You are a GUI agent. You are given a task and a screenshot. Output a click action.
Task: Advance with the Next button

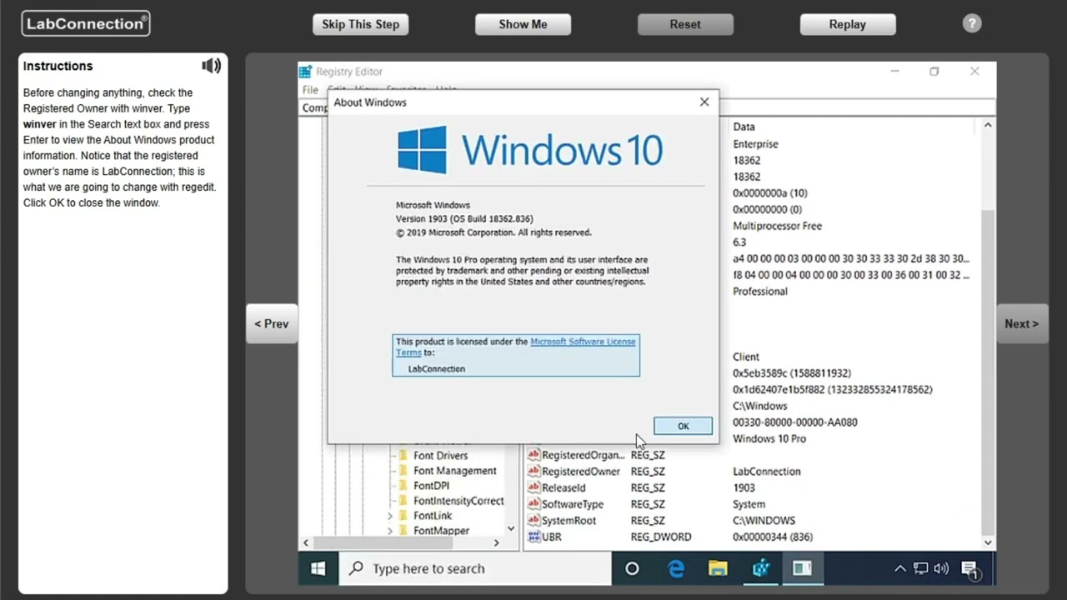[1021, 323]
